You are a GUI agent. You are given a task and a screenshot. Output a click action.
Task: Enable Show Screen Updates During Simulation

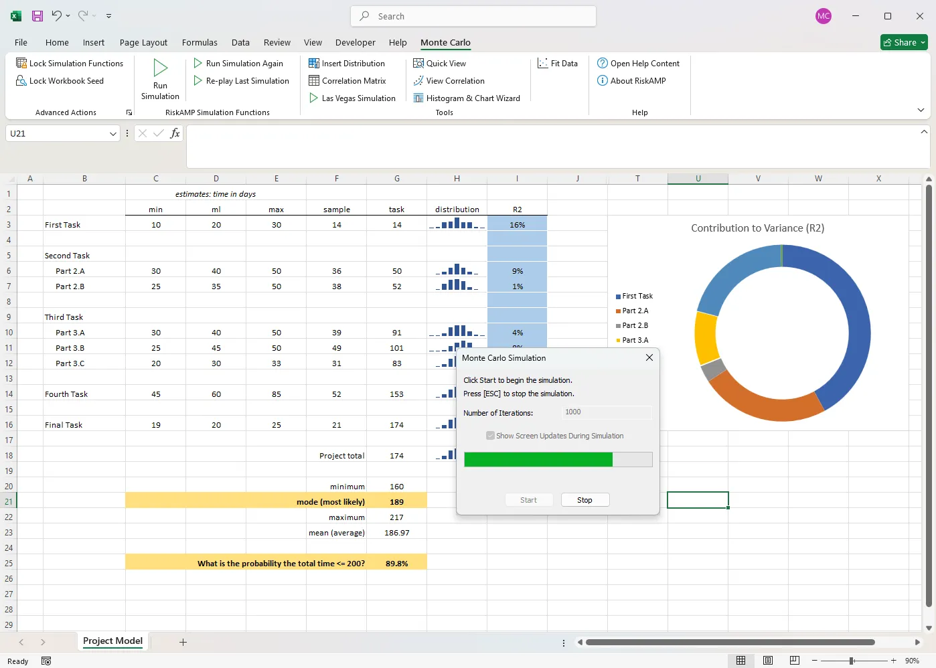(491, 436)
